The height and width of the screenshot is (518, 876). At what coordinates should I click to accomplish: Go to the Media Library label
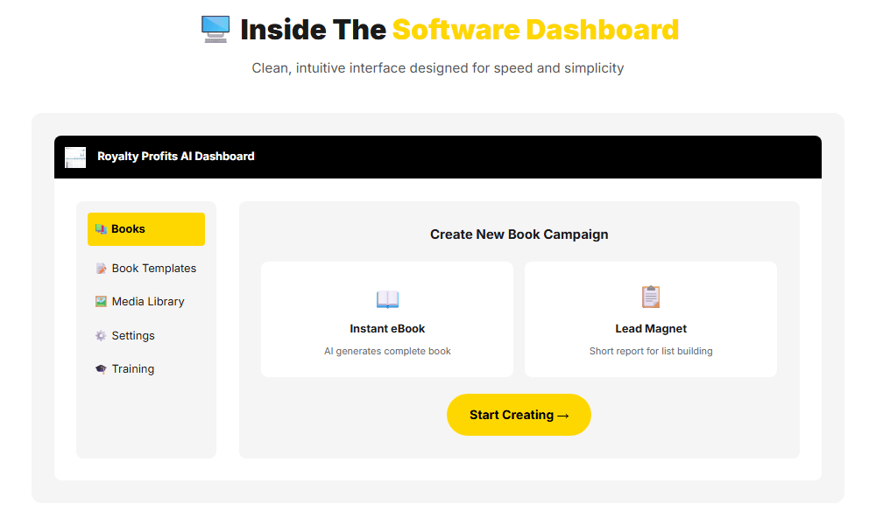tap(148, 302)
